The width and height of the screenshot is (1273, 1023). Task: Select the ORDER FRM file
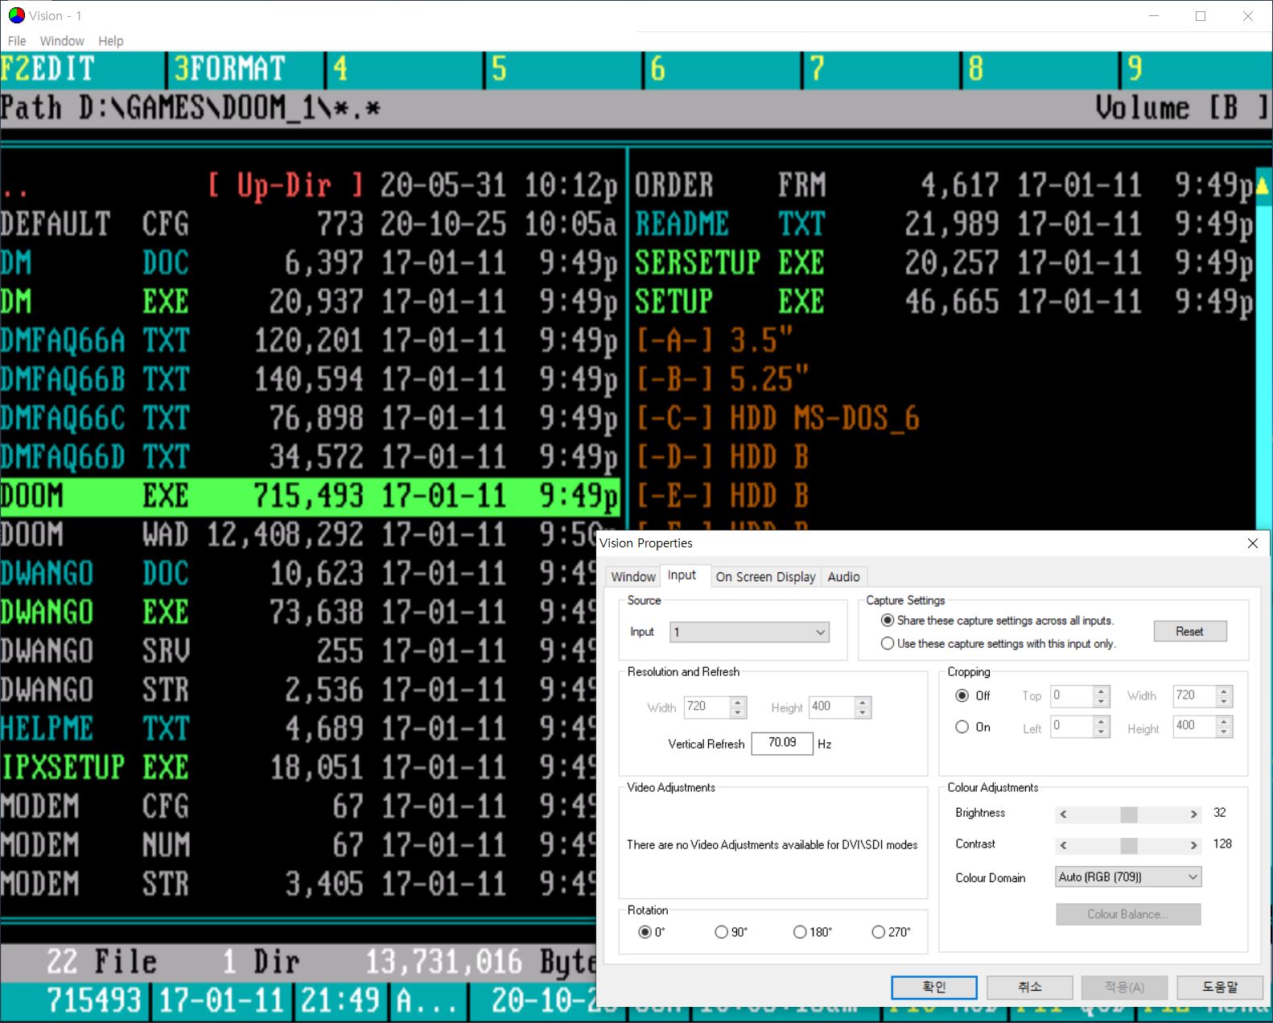(945, 186)
